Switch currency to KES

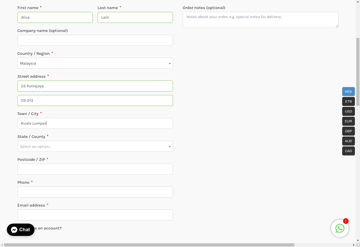coord(348,92)
